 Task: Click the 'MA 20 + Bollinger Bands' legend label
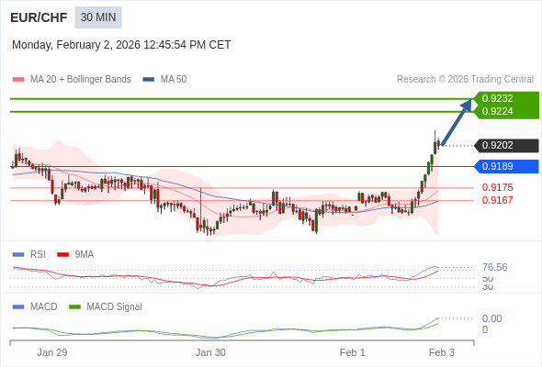coord(81,80)
